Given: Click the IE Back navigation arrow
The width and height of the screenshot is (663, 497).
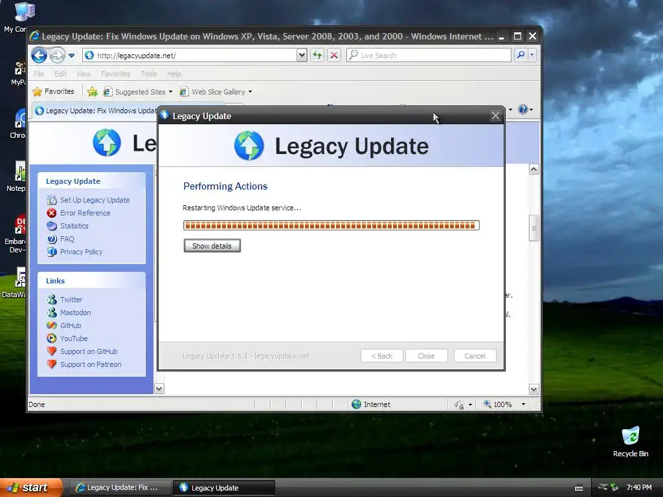Looking at the screenshot, I should [39, 55].
